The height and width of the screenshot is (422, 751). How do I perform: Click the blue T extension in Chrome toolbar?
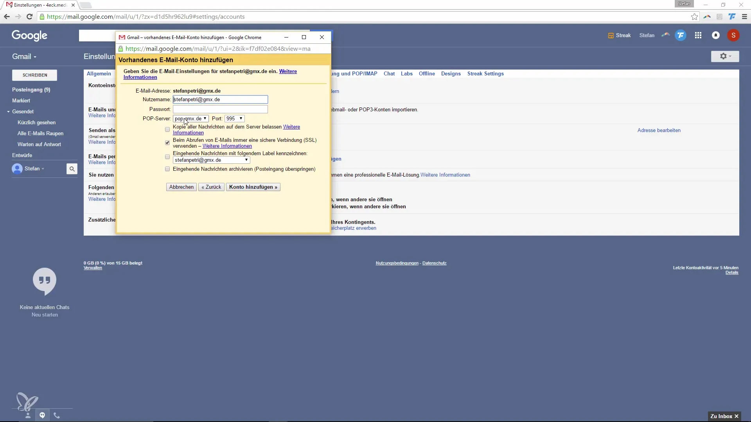pyautogui.click(x=732, y=16)
